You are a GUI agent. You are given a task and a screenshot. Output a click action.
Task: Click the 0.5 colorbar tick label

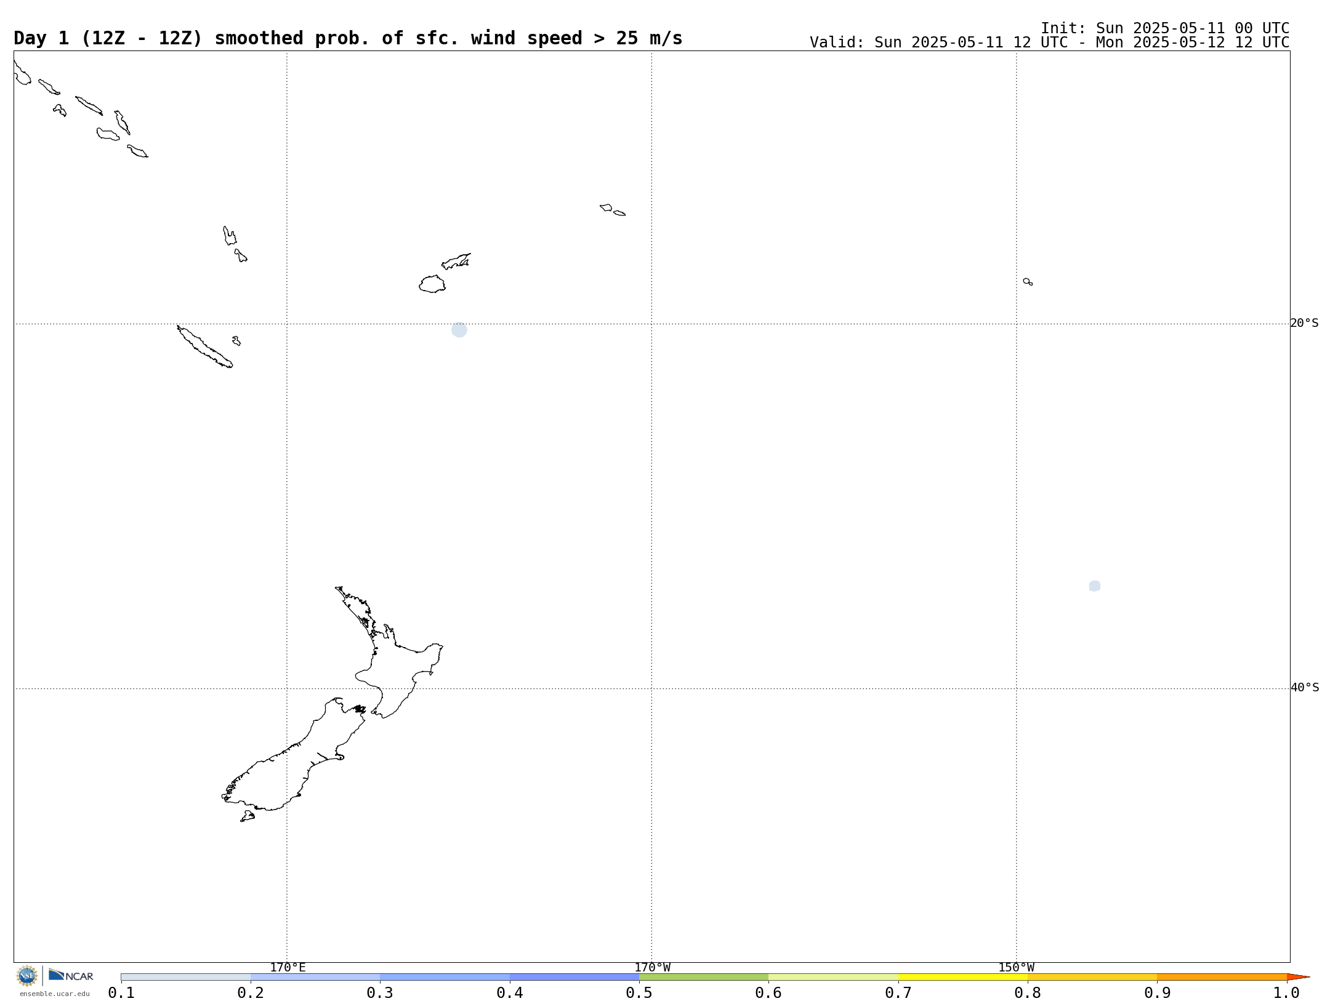(x=639, y=993)
